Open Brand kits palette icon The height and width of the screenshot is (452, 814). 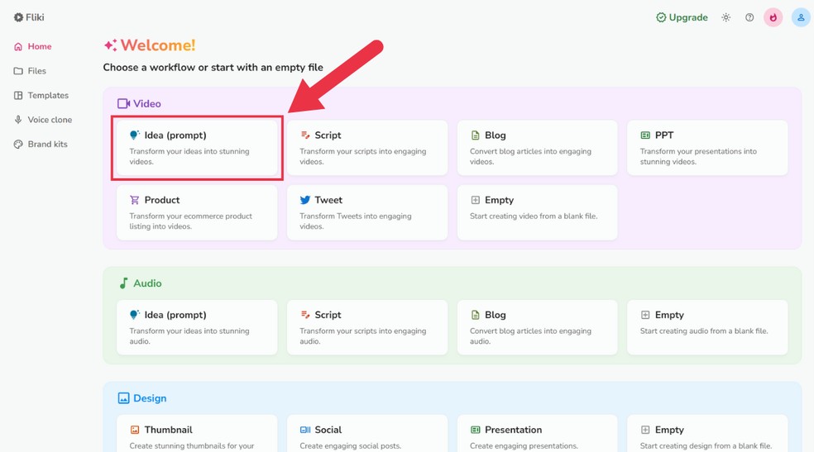pos(18,145)
